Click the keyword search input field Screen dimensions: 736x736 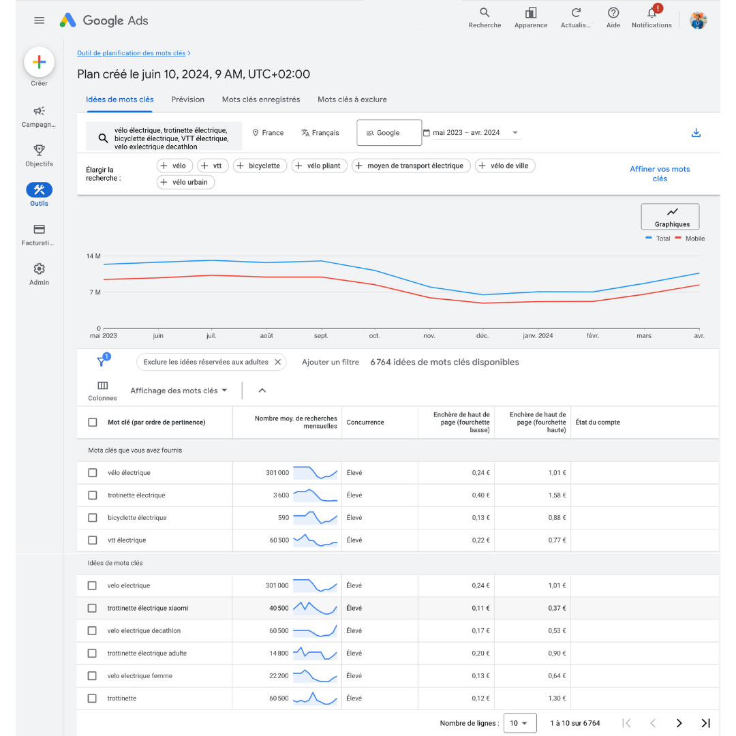point(164,138)
